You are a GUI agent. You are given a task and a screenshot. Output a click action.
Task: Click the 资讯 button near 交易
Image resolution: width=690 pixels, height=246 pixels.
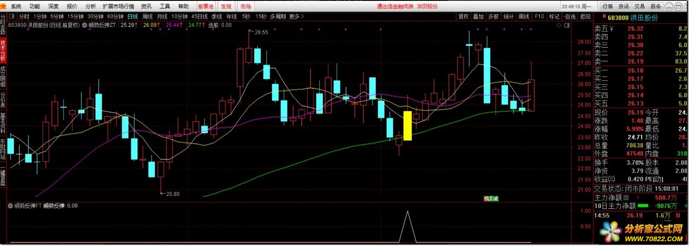(x=624, y=6)
